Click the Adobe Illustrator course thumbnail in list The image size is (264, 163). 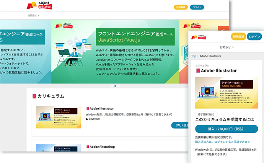[x=59, y=117]
